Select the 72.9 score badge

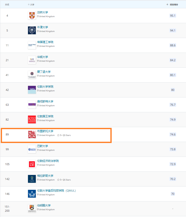173,164
